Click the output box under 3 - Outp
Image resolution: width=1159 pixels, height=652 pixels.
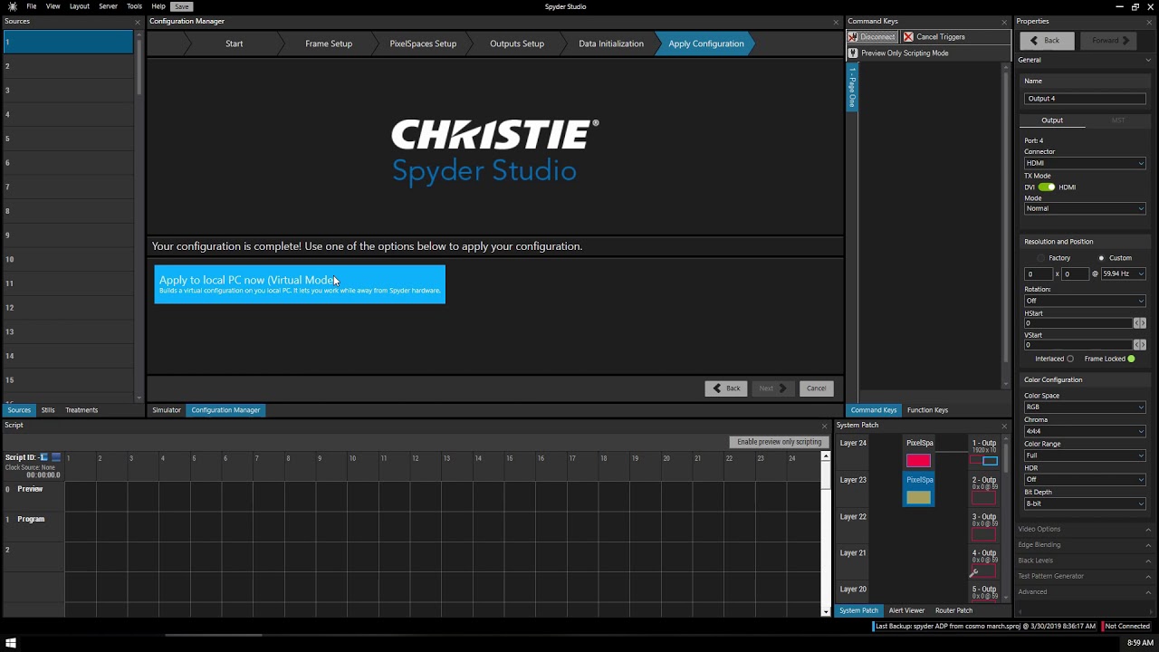(983, 535)
